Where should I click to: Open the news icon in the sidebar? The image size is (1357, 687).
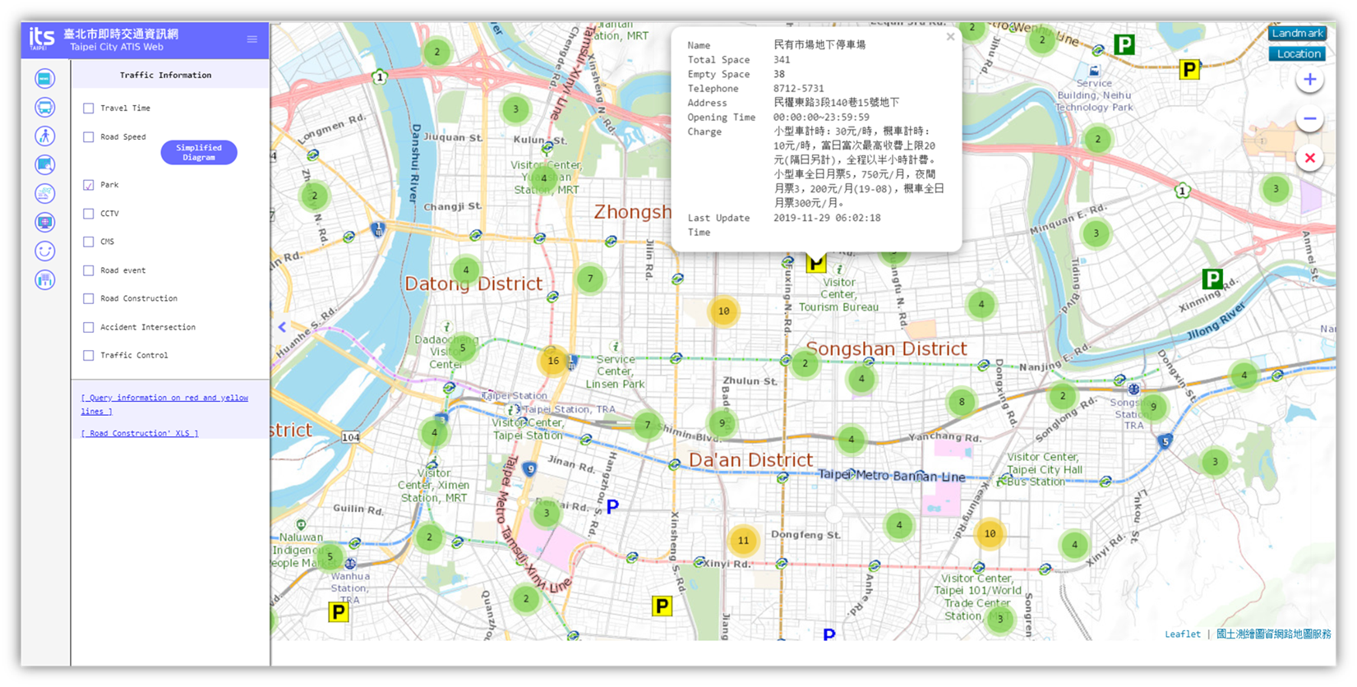[x=45, y=78]
